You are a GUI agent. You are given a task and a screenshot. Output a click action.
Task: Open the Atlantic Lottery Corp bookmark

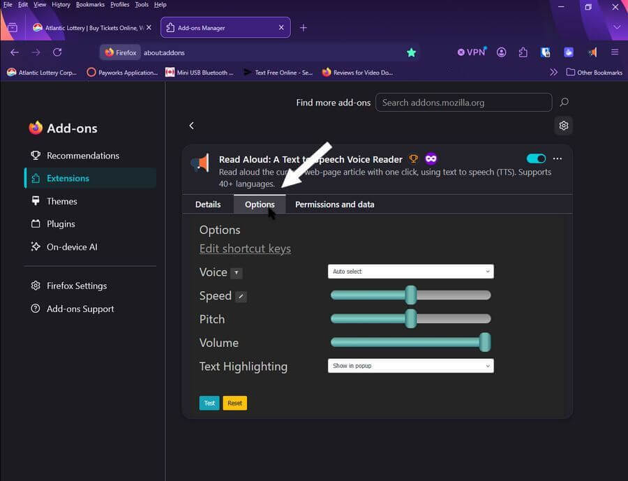click(42, 72)
